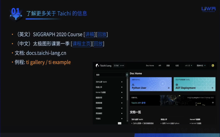220x137 pixels.
Task: Click the 'Image by peng-bo' credit text
Action: 201,97
